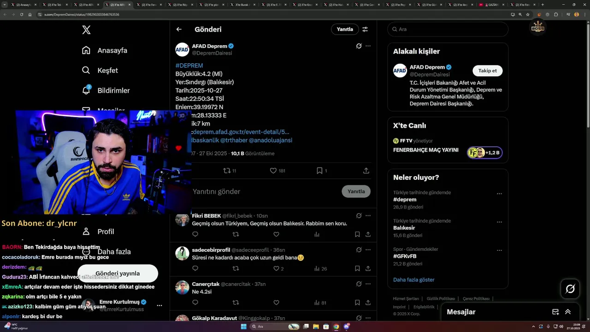The image size is (590, 332).
Task: Open Windows Start button on taskbar
Action: pos(243,326)
